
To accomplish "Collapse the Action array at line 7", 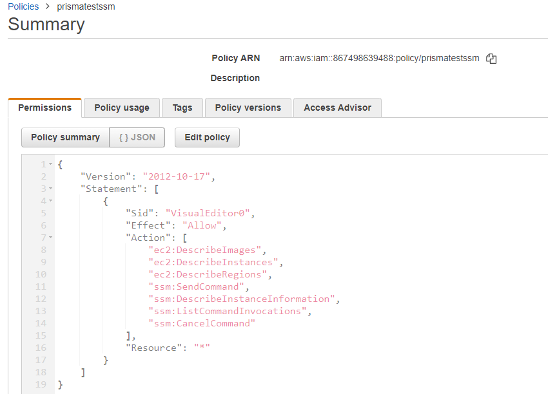I will pos(50,237).
